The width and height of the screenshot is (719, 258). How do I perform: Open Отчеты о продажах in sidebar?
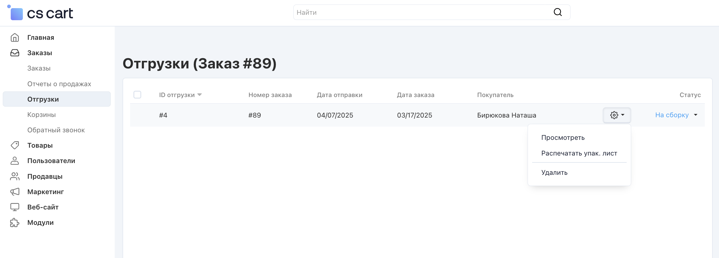pos(59,84)
